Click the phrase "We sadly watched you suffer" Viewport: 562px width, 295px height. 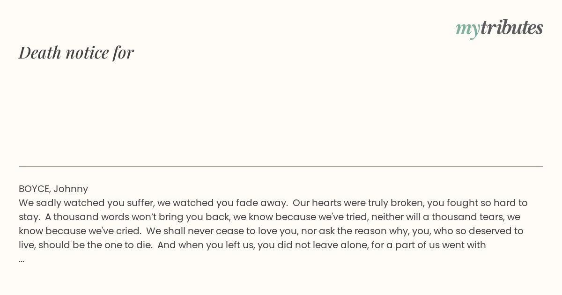pyautogui.click(x=86, y=203)
